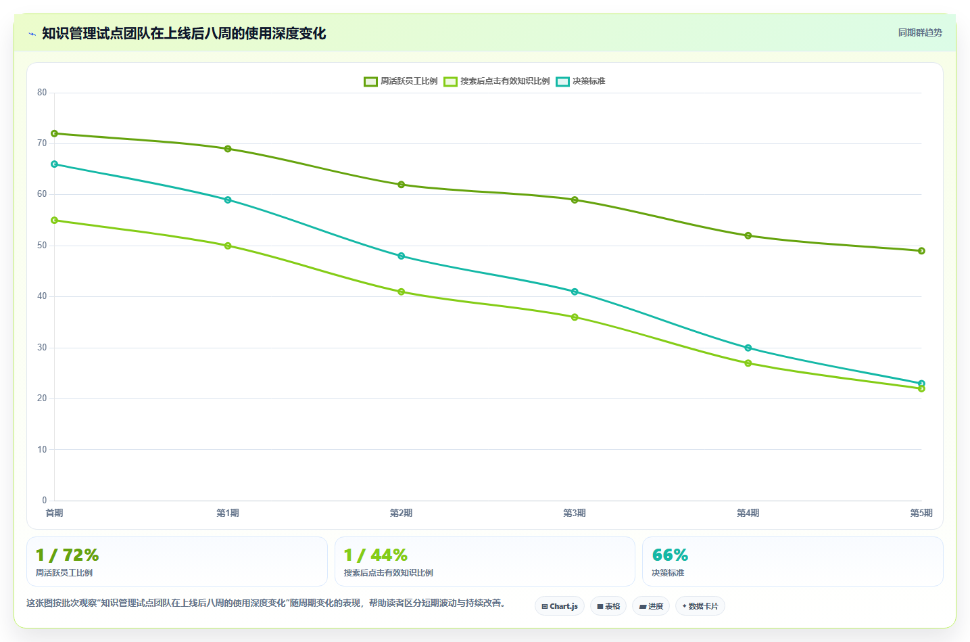The image size is (970, 642).
Task: Click 周活跃员工比例 data point at 第2期
Action: [401, 185]
